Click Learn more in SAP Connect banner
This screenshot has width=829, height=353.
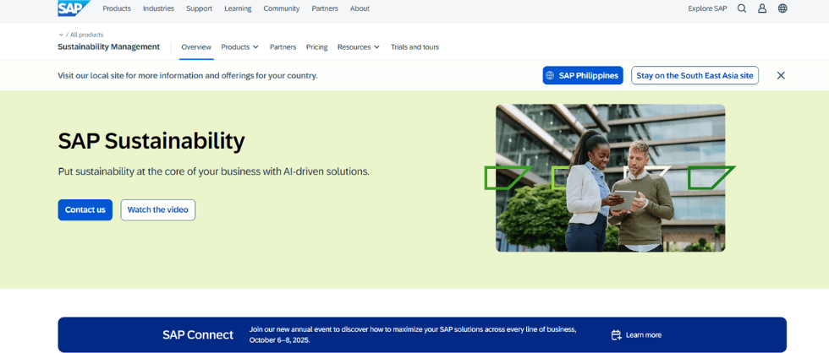click(644, 335)
